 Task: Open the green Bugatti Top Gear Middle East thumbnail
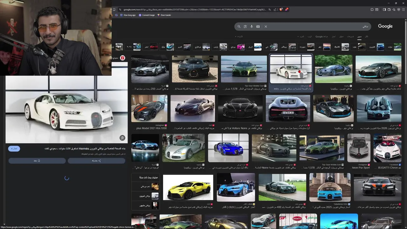(244, 69)
